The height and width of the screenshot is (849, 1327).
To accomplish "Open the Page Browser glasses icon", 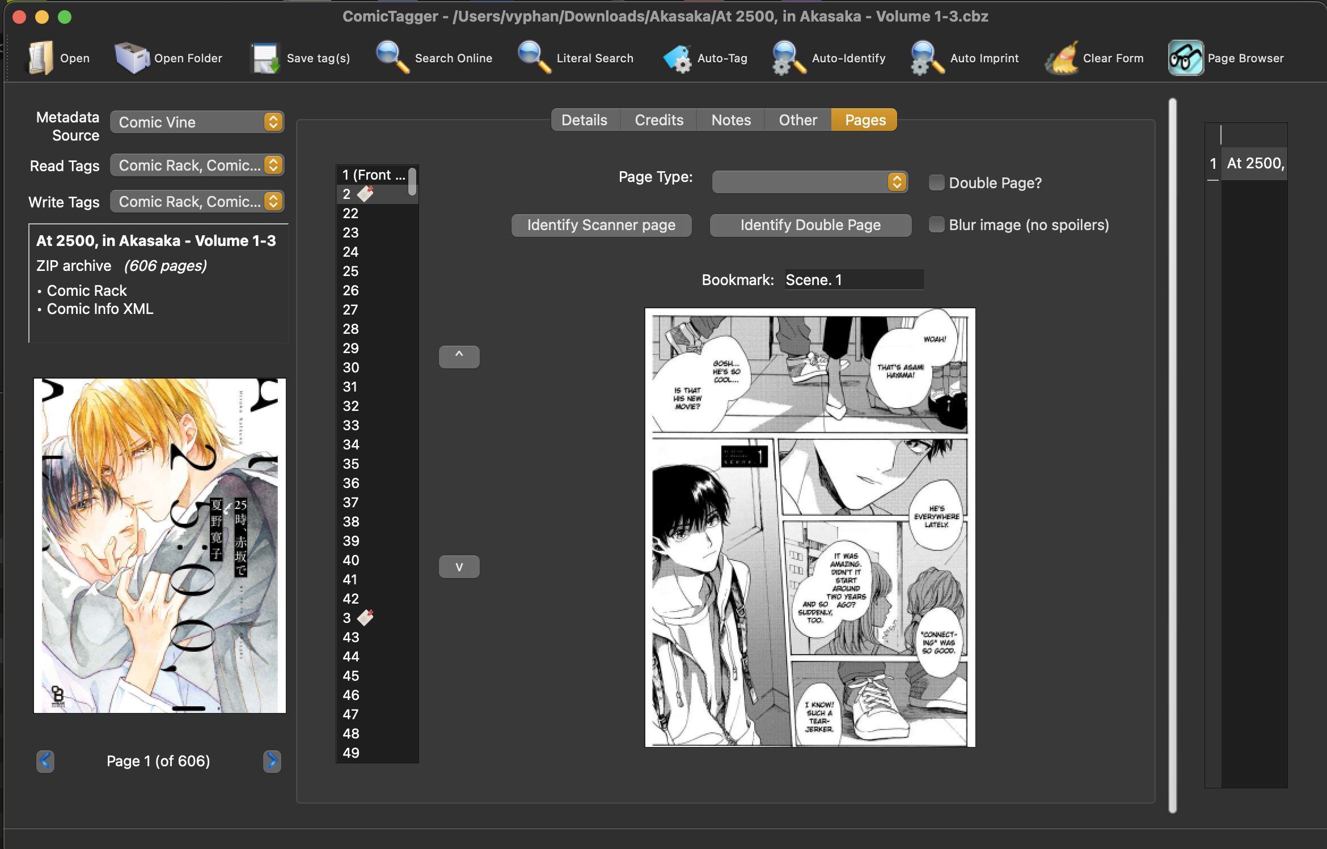I will (1185, 58).
